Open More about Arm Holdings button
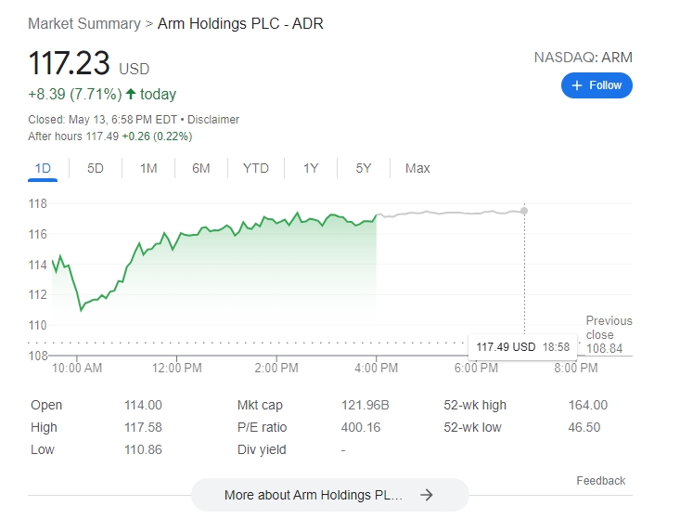Image resolution: width=680 pixels, height=519 pixels. tap(330, 495)
